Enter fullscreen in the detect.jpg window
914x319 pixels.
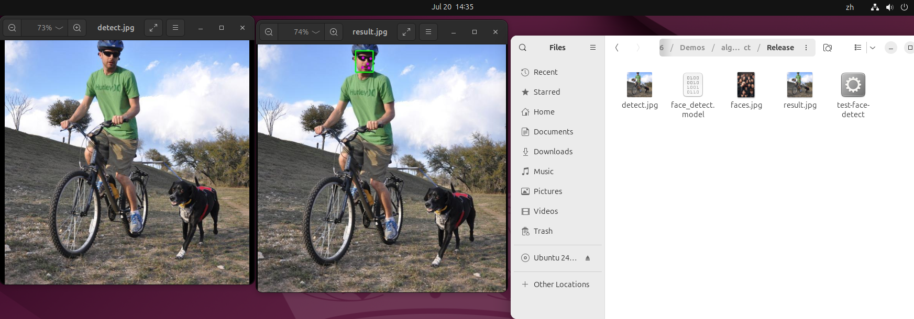tap(153, 28)
